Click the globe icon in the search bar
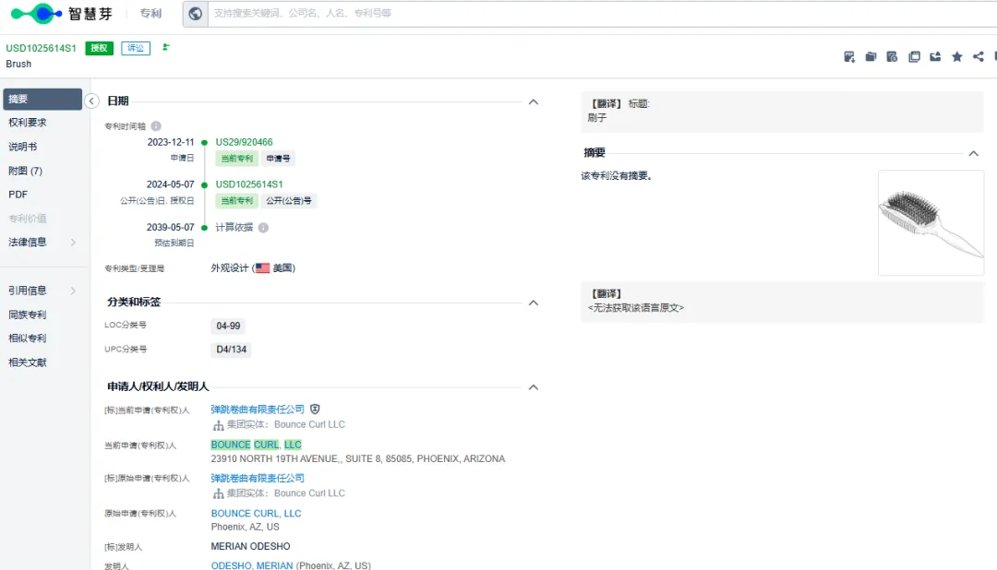The image size is (997, 570). [x=195, y=13]
